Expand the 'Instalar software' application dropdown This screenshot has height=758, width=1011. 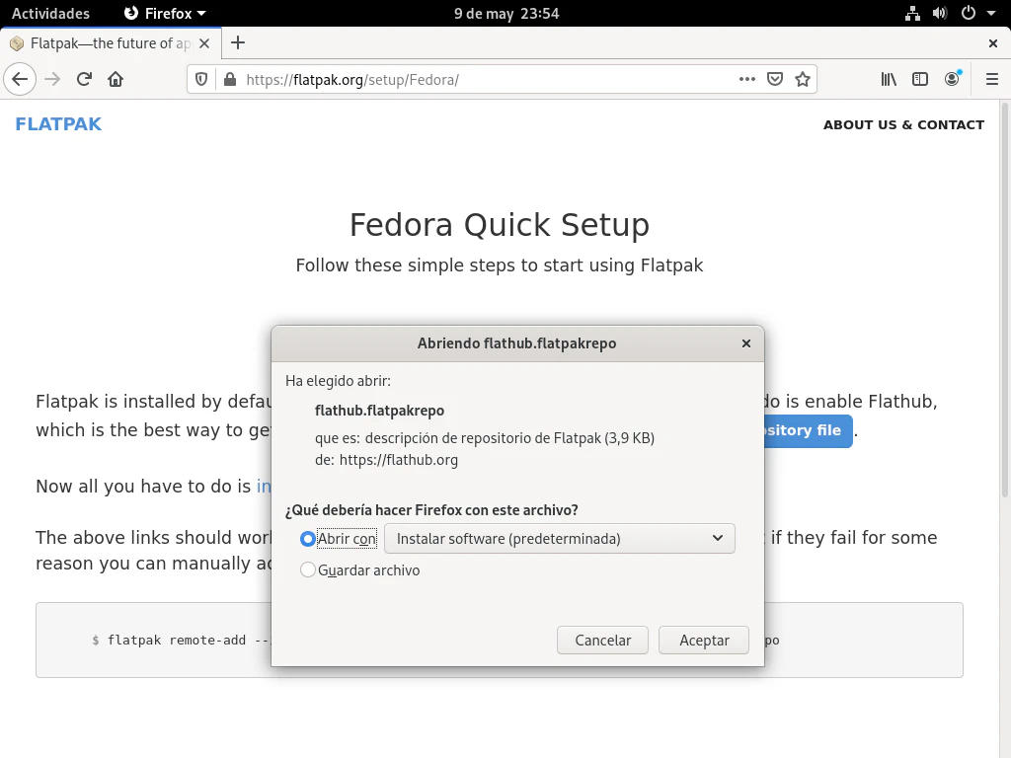[x=559, y=539]
